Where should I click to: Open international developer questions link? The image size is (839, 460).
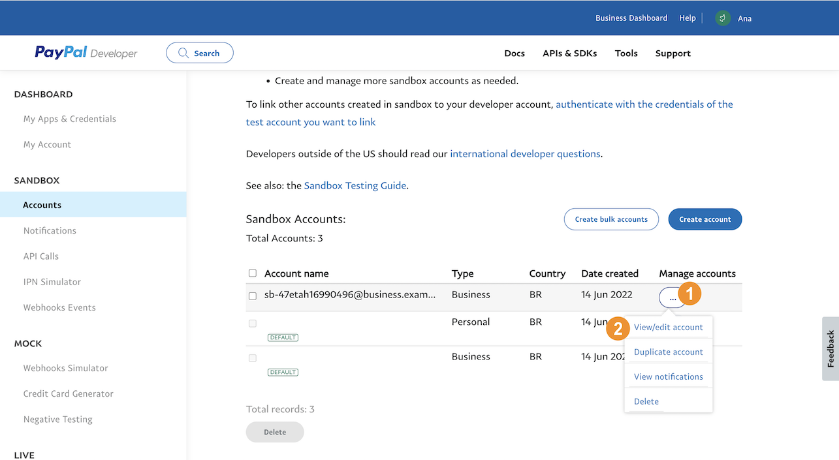tap(525, 154)
